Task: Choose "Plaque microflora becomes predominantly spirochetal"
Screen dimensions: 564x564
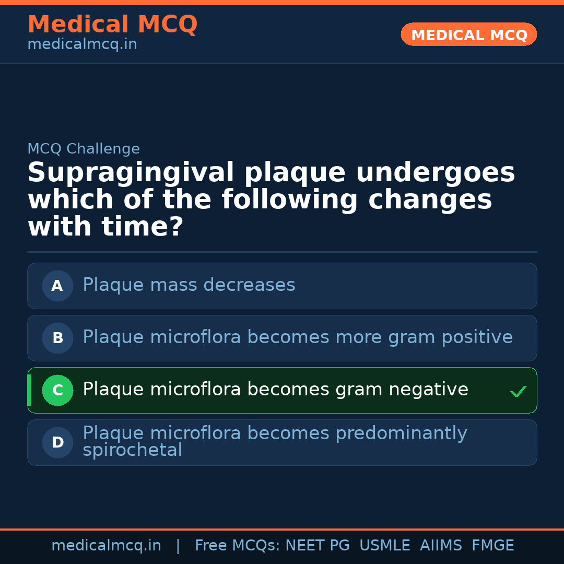Action: click(274, 442)
